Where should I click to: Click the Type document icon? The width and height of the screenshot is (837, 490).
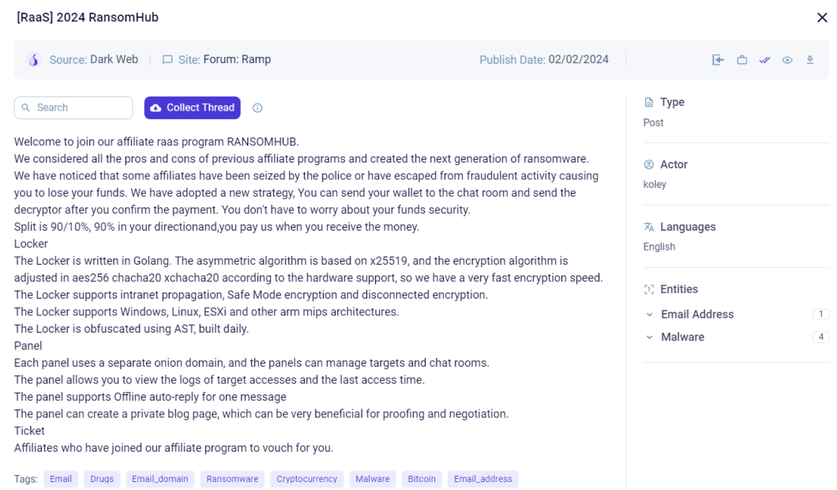tap(648, 102)
